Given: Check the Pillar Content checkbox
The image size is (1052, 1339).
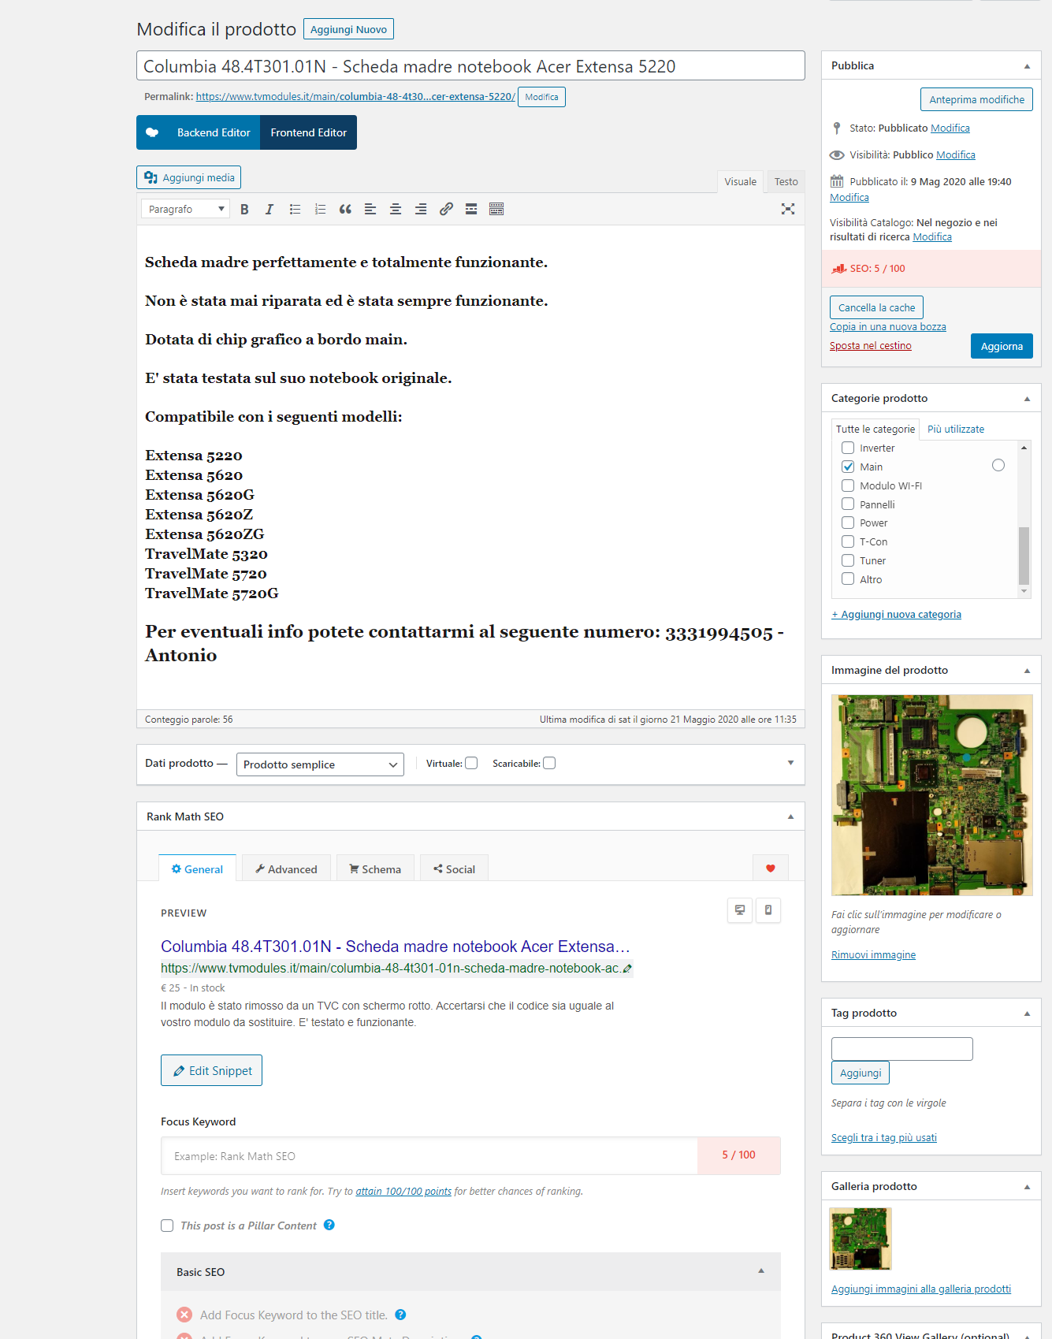Looking at the screenshot, I should pyautogui.click(x=167, y=1226).
